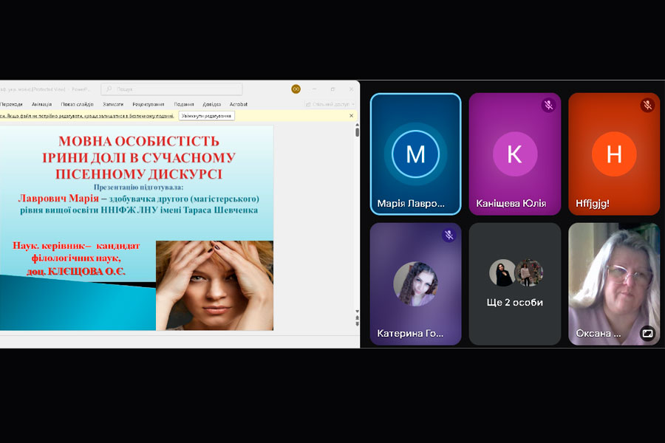Close the yellow Protected View message bar
This screenshot has width=665, height=443.
pyautogui.click(x=351, y=116)
